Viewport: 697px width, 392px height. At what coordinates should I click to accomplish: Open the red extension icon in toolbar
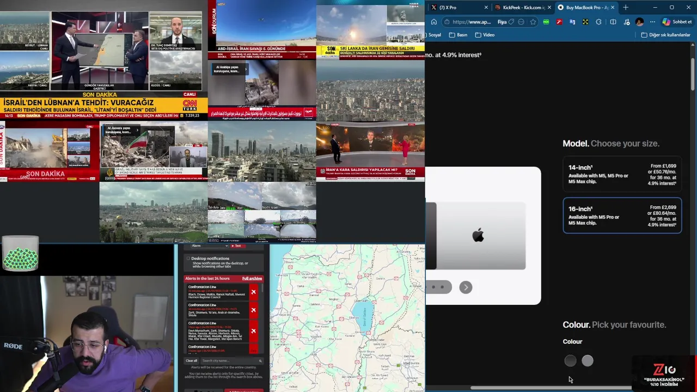[x=559, y=22]
